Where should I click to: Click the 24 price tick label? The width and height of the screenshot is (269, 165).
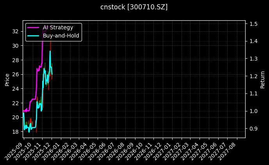[x=15, y=89]
